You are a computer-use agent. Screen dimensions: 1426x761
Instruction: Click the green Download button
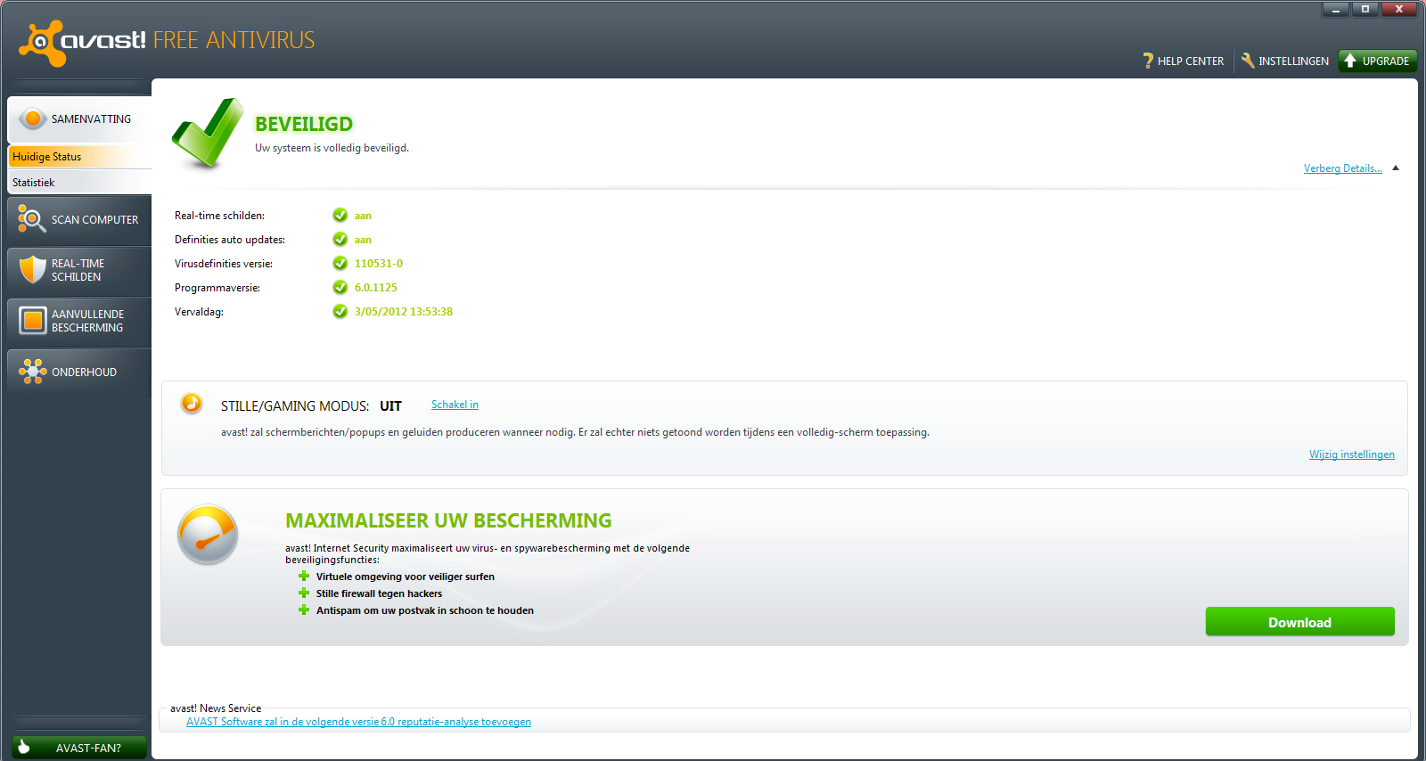(1300, 622)
